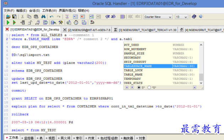Close the autocomplete popup with X
The image size is (224, 140).
click(x=195, y=88)
